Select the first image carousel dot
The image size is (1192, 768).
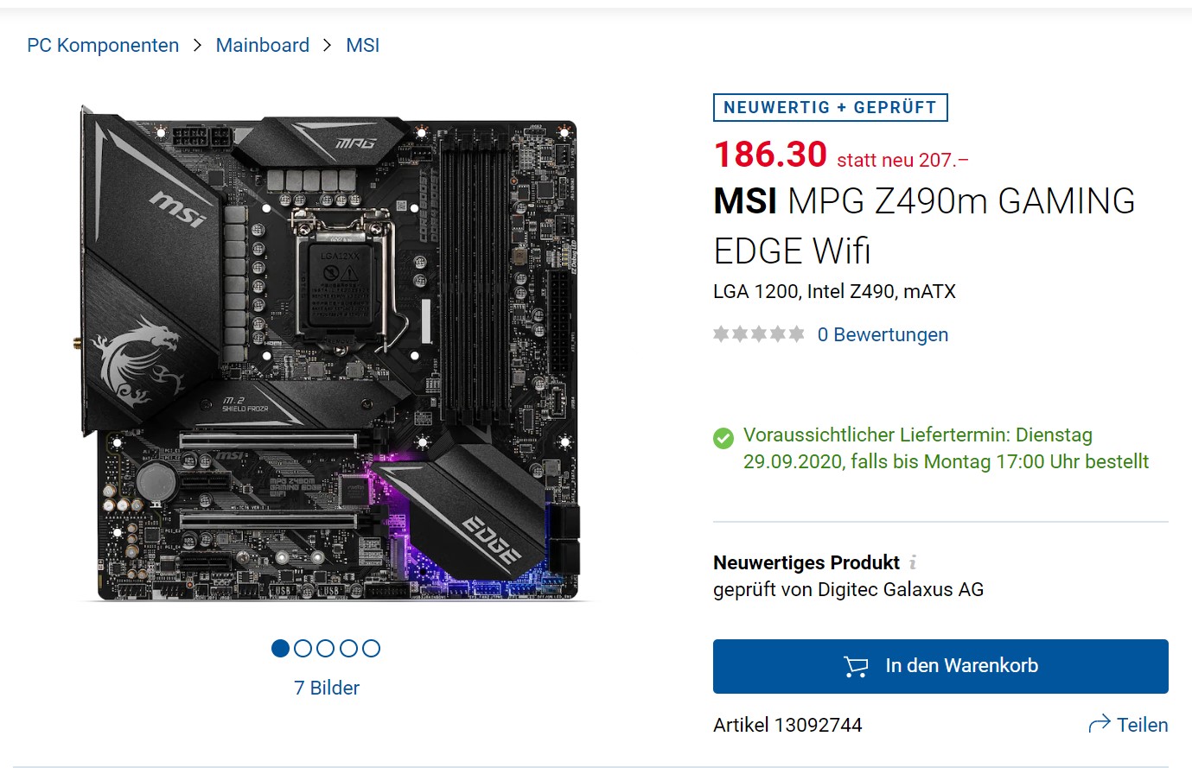pyautogui.click(x=280, y=648)
